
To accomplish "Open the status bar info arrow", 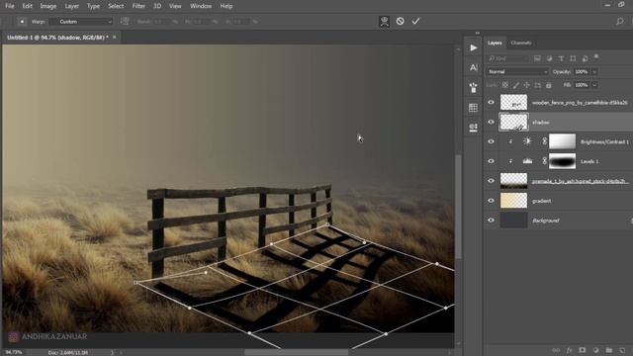I will point(112,352).
